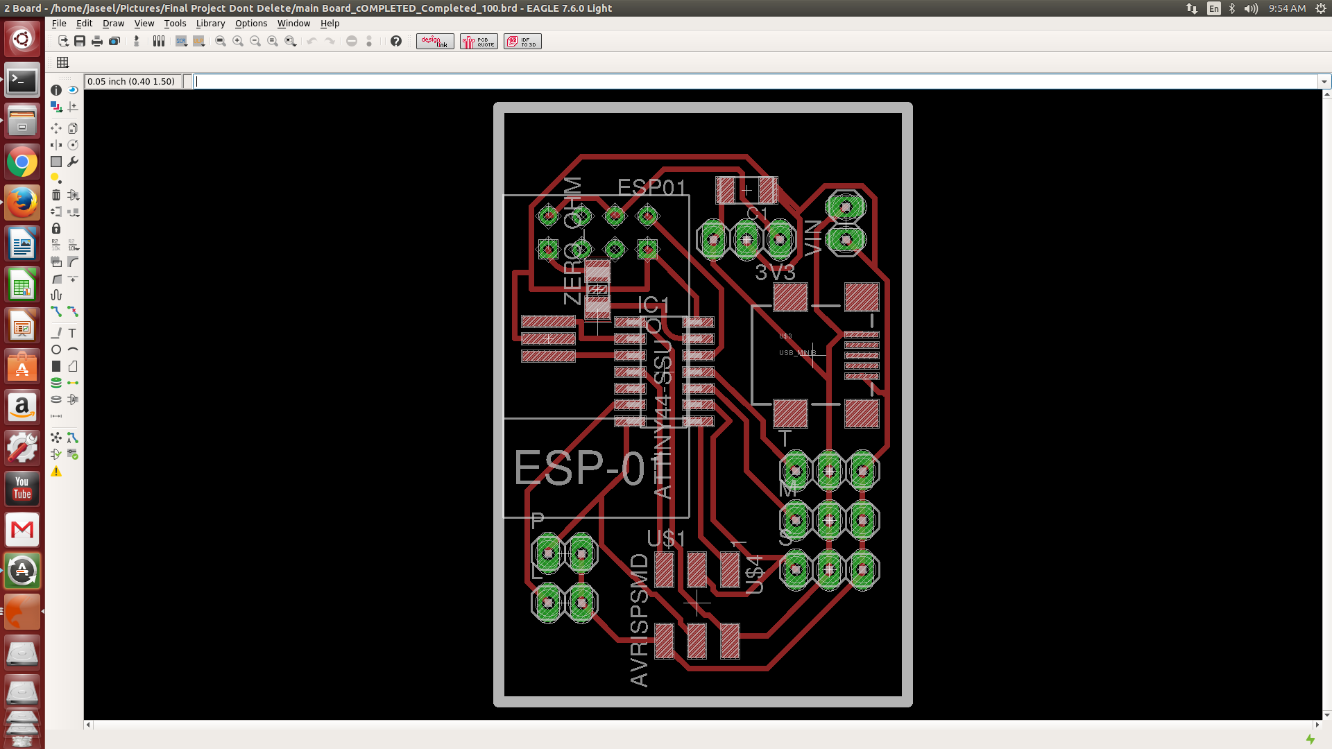The image size is (1332, 749).
Task: Switch to schematic via board/schematic icon
Action: (136, 42)
